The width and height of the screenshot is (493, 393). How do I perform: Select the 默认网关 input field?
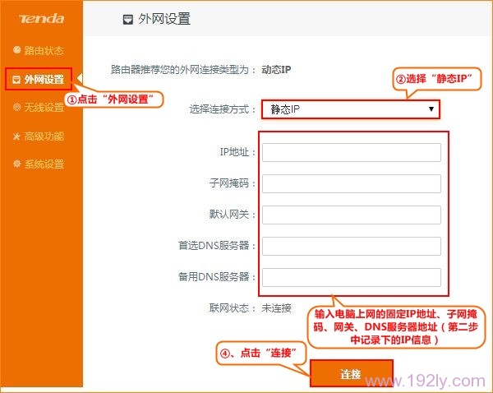(352, 215)
